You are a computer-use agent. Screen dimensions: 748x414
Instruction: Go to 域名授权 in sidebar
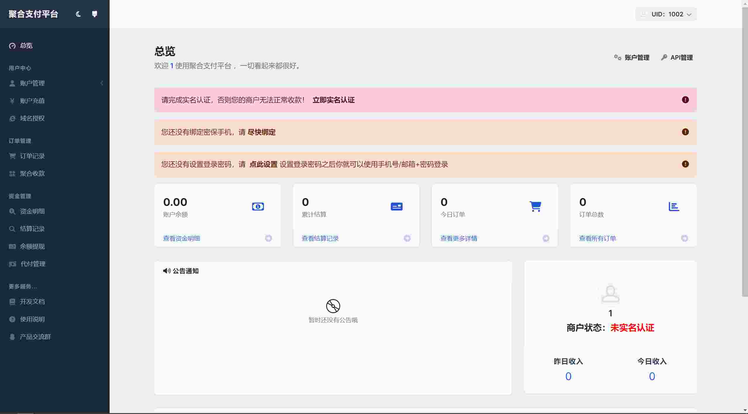click(x=32, y=118)
